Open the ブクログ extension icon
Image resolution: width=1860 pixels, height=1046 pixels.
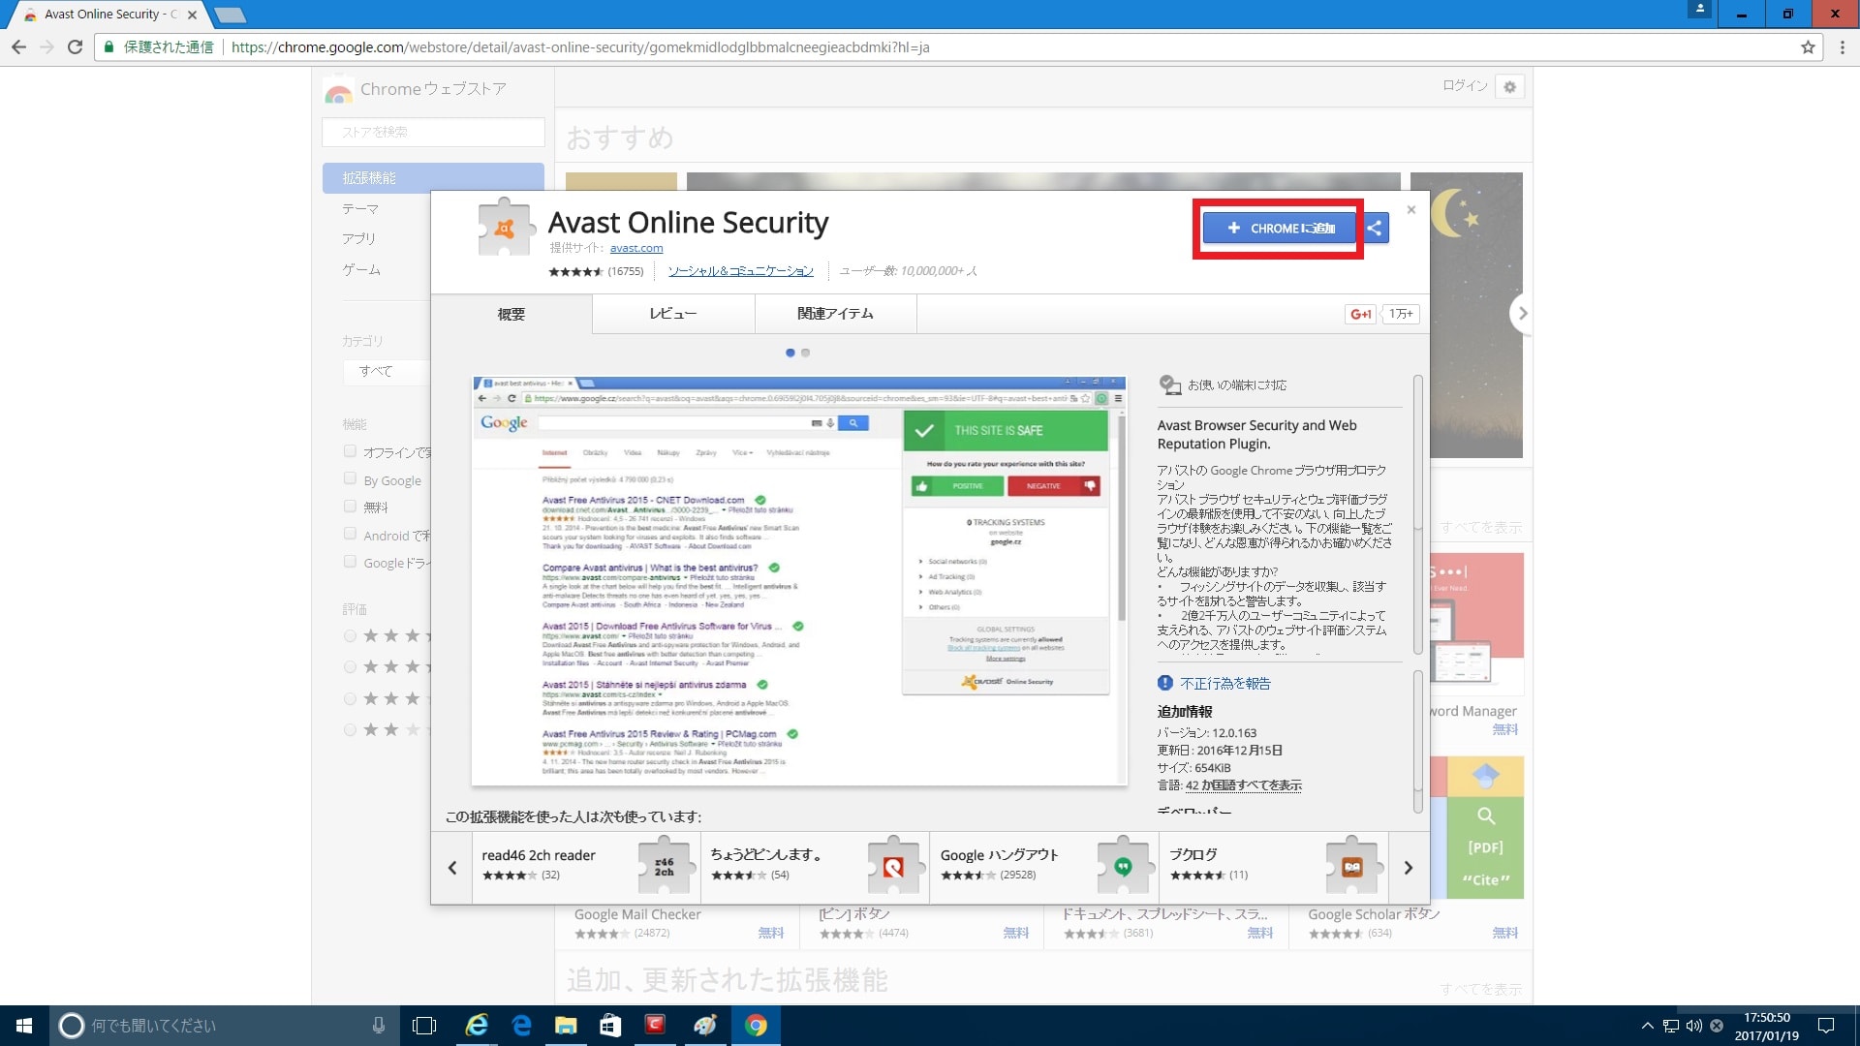[1352, 866]
